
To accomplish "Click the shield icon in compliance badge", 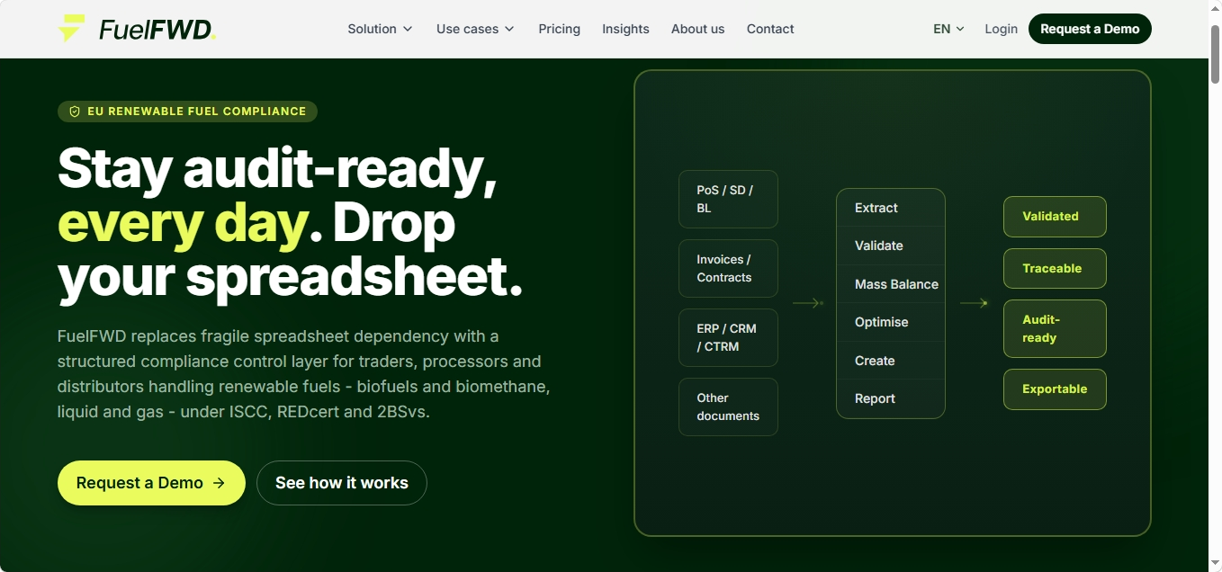I will coord(75,112).
